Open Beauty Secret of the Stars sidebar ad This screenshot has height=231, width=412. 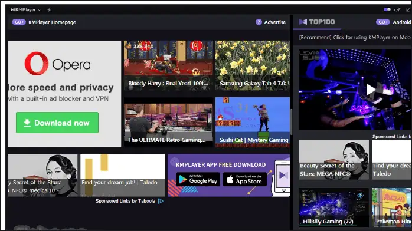click(333, 160)
